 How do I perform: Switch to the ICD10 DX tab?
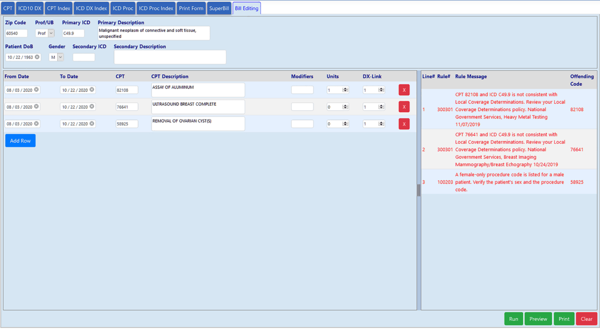click(29, 8)
